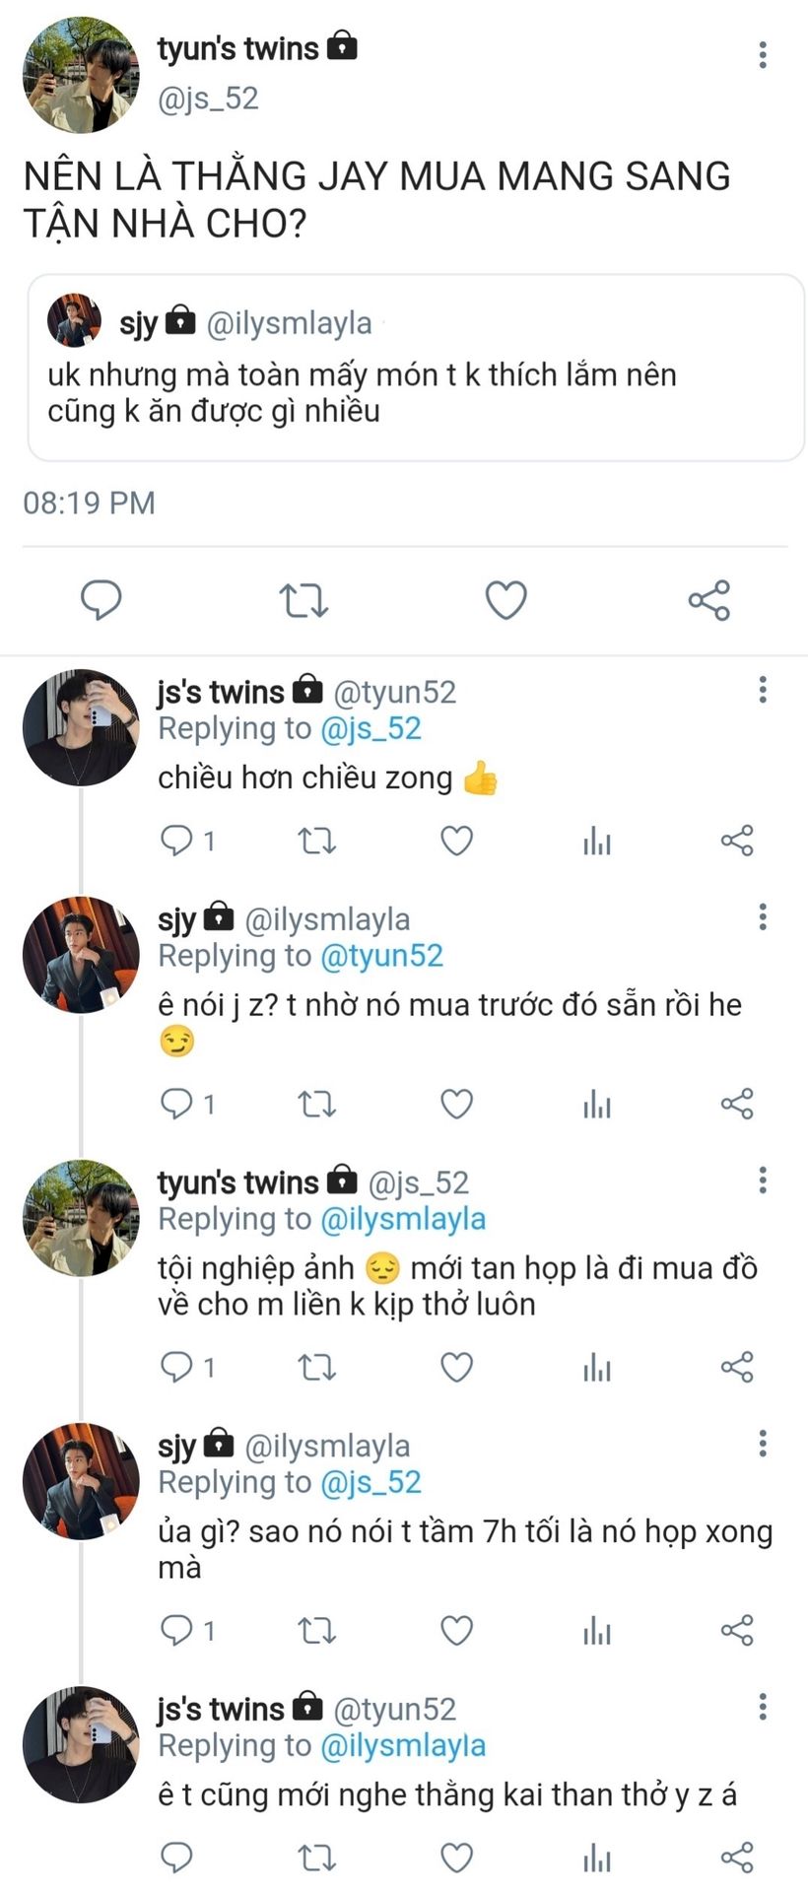Screen dimensions: 808x1892
Task: Retweet the main tweet about Jay
Action: pos(303,599)
